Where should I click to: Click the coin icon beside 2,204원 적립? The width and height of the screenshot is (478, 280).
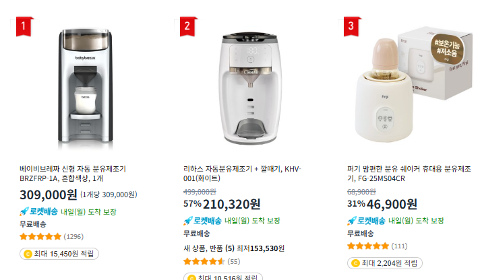coord(355,263)
